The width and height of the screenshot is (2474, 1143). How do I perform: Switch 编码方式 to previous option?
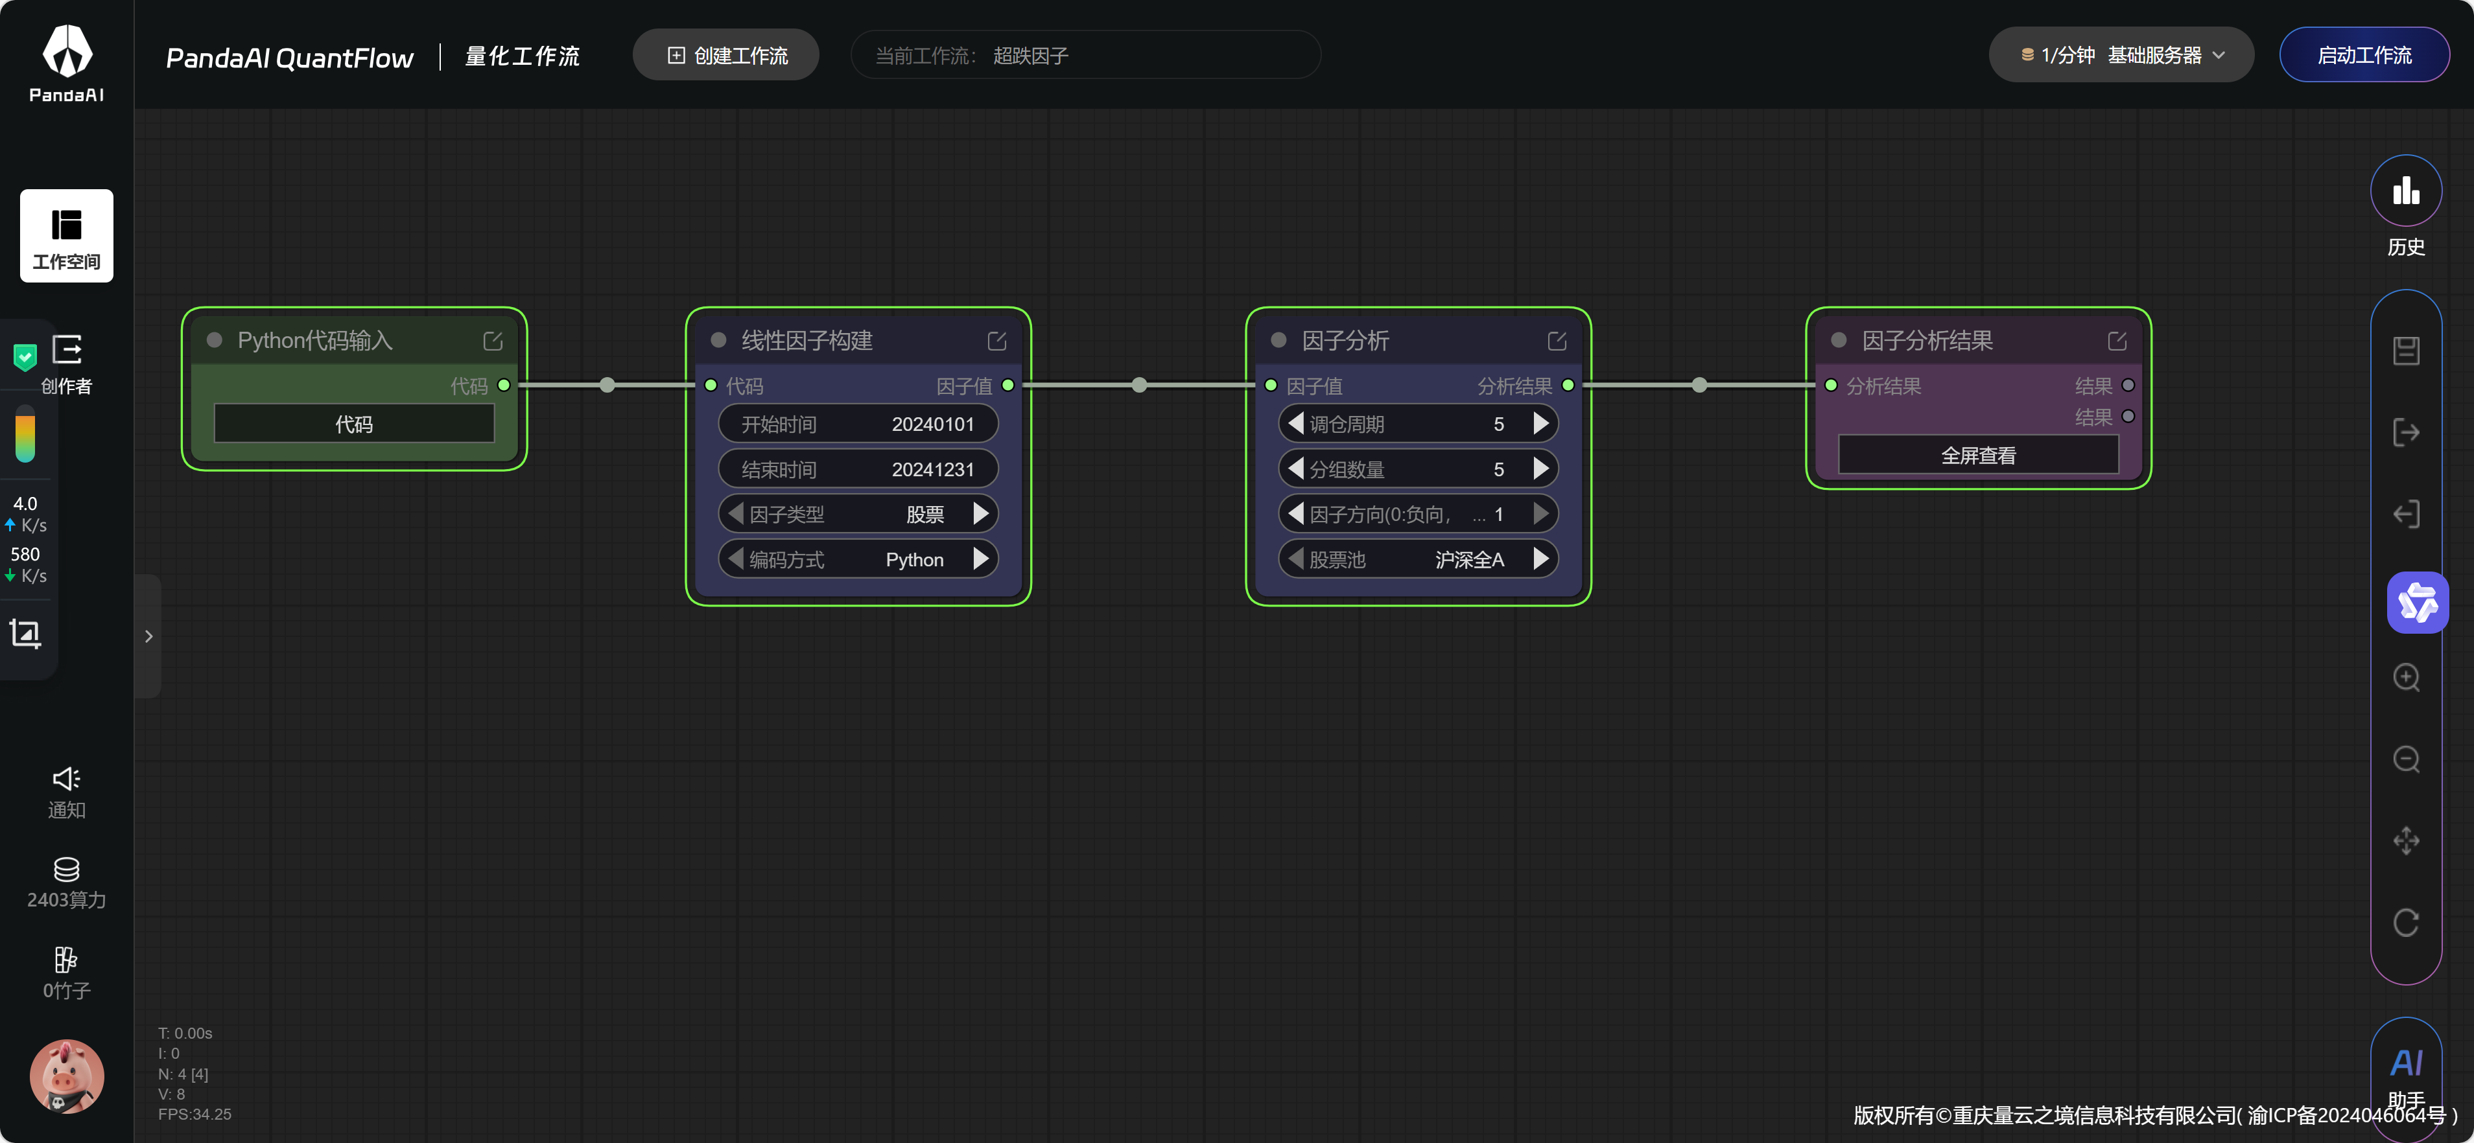(736, 559)
